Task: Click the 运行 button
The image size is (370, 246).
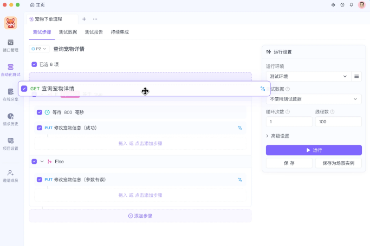Action: point(314,150)
